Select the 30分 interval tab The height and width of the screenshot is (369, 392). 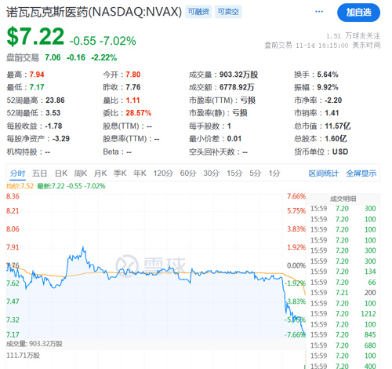[212, 174]
